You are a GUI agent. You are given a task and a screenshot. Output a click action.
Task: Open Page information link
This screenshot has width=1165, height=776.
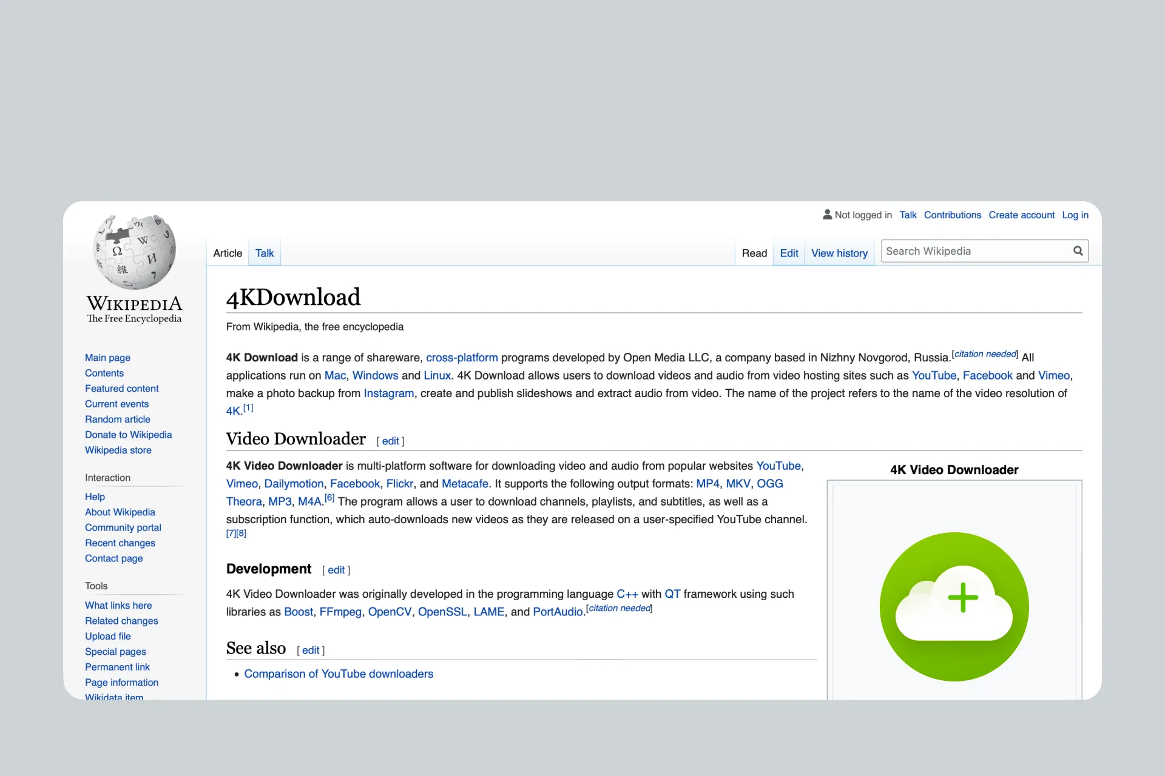click(121, 683)
